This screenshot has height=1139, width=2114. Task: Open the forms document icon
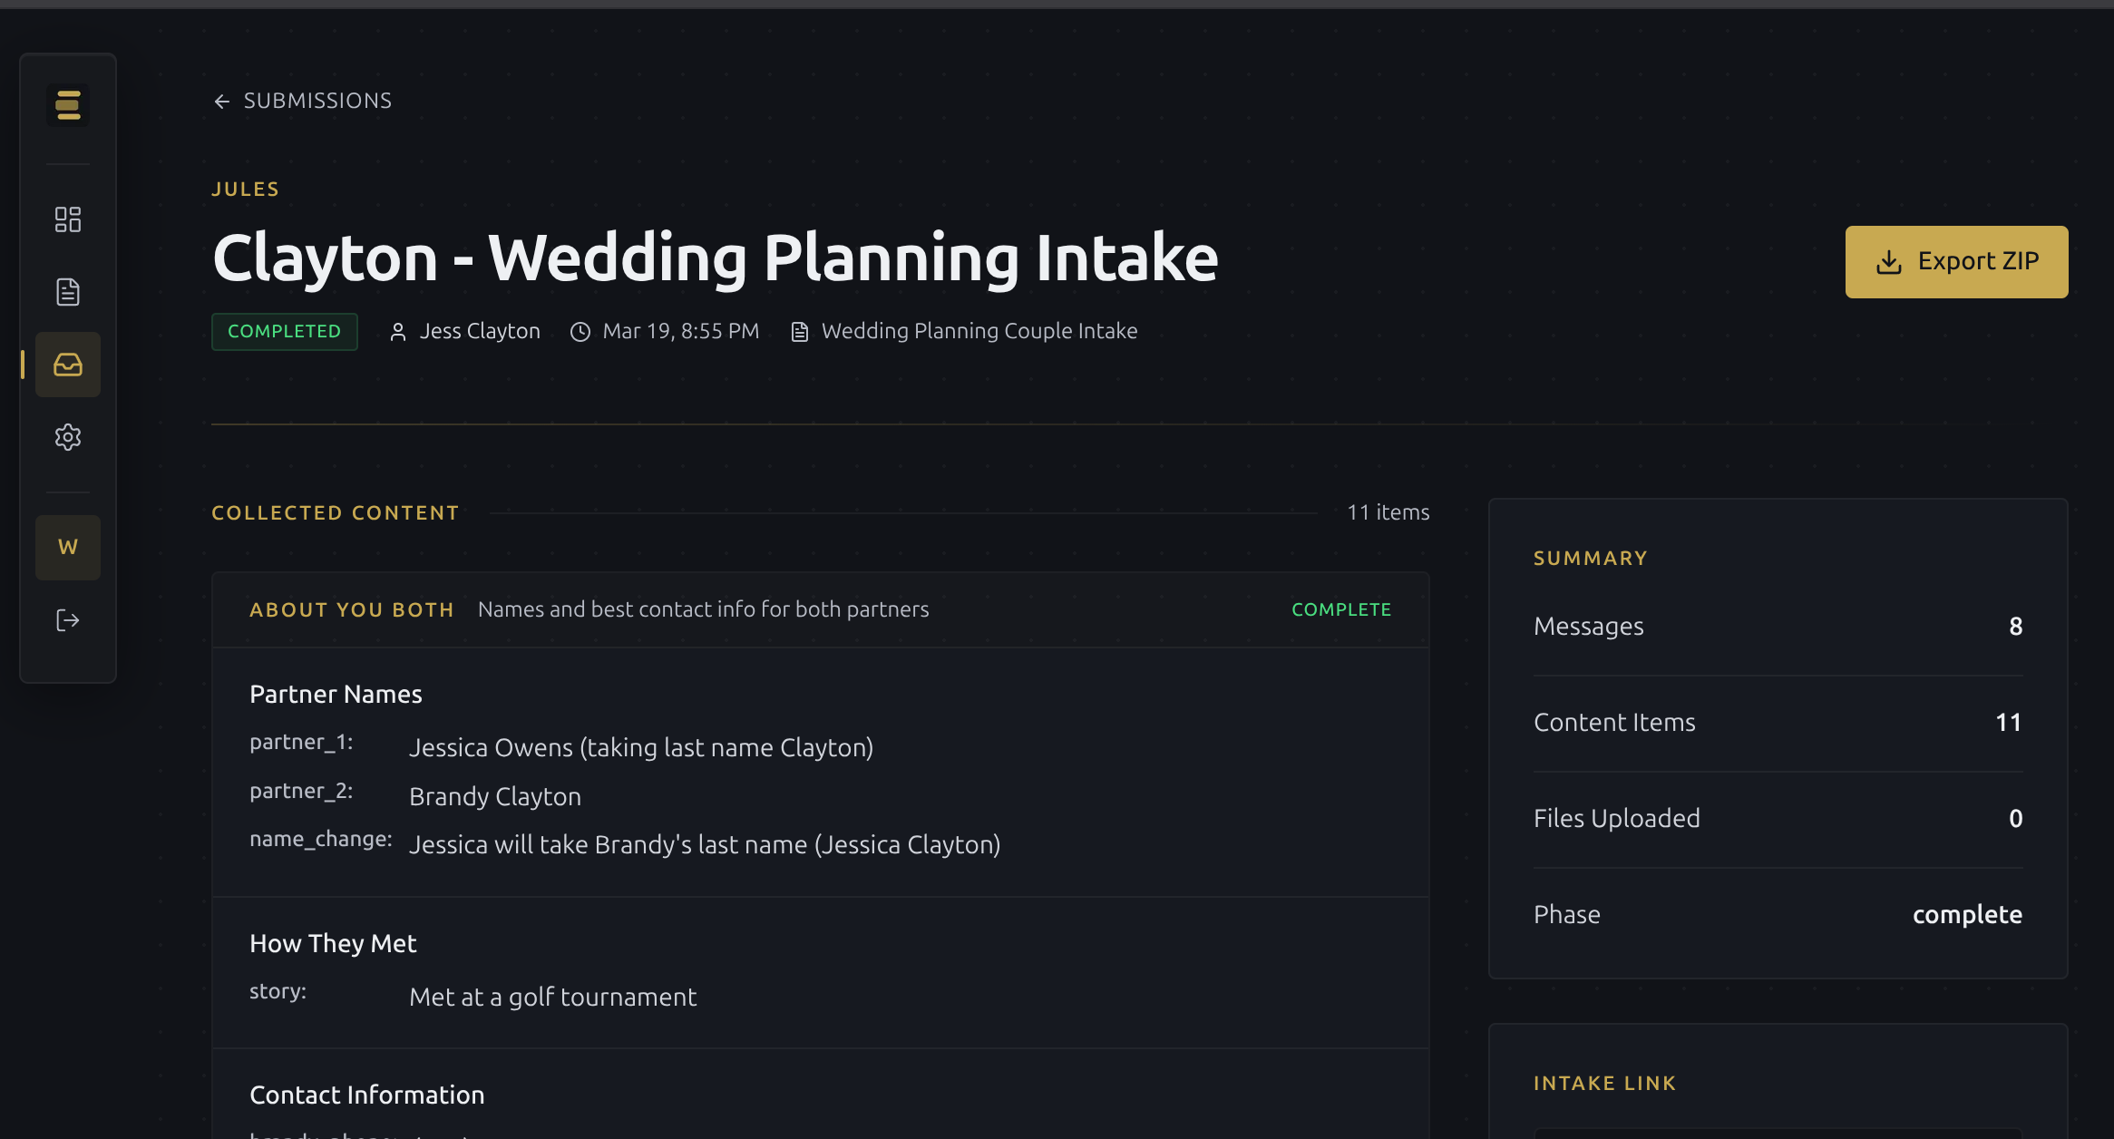tap(68, 292)
